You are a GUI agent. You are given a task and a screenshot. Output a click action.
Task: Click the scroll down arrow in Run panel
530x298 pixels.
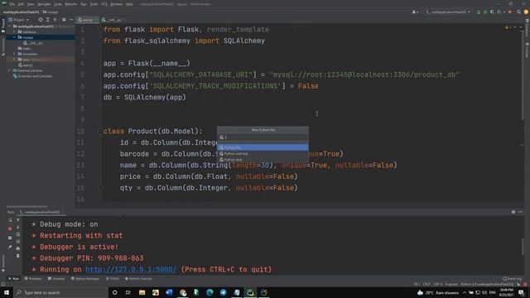(x=18, y=228)
